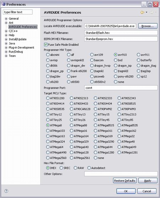Viewport: 160px width, 198px height.
Task: Expand the General tree node
Action: click(x=6, y=19)
